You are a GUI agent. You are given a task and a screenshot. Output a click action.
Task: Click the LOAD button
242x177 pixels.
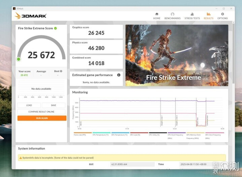click(29, 105)
